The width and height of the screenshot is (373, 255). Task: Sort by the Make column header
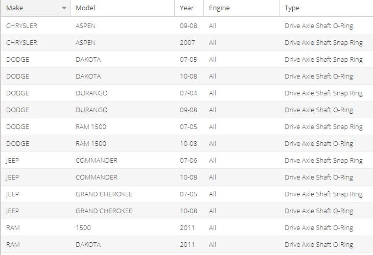click(x=30, y=8)
